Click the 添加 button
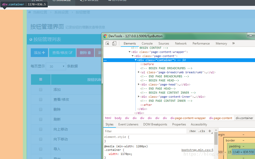 (39, 53)
